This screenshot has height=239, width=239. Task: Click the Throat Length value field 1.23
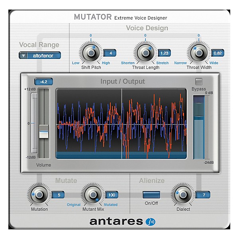[164, 53]
